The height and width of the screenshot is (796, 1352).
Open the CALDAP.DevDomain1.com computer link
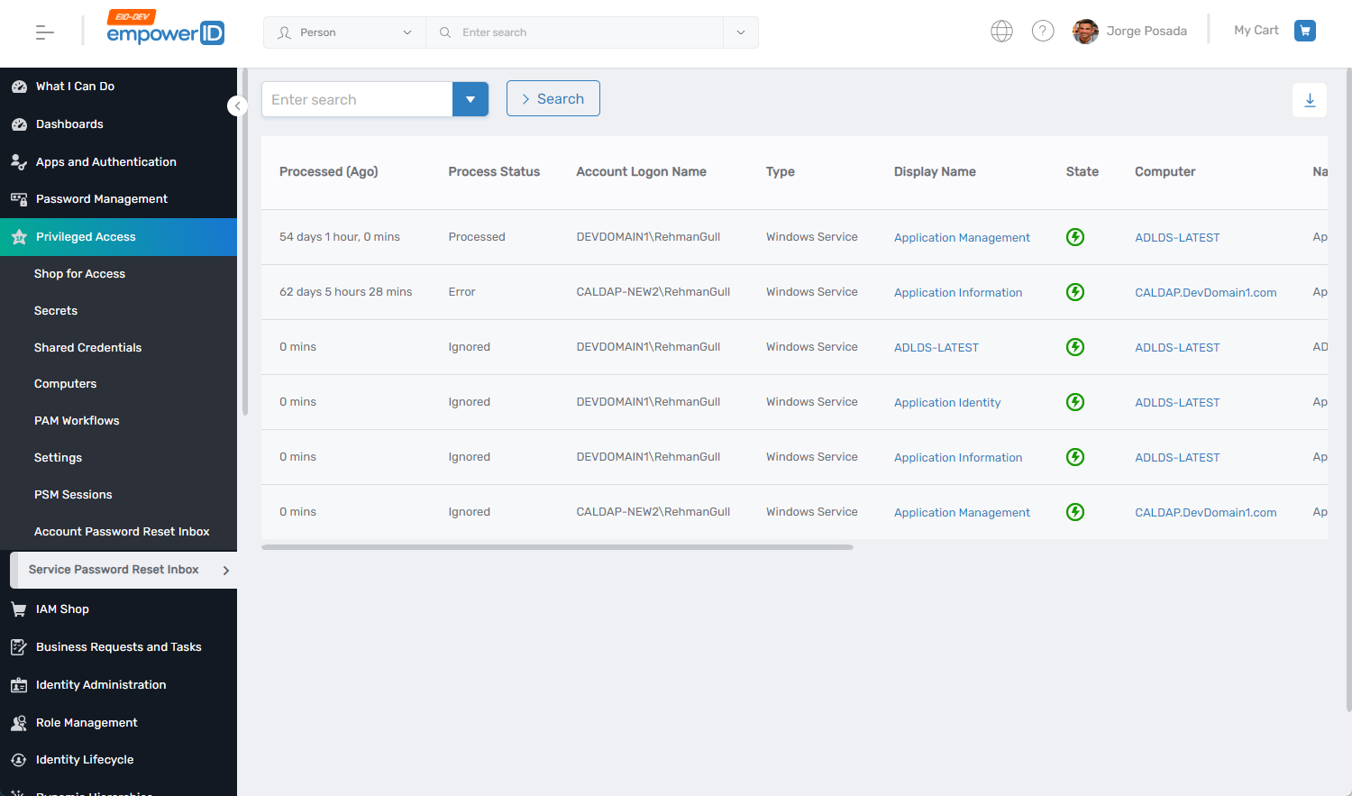tap(1205, 292)
